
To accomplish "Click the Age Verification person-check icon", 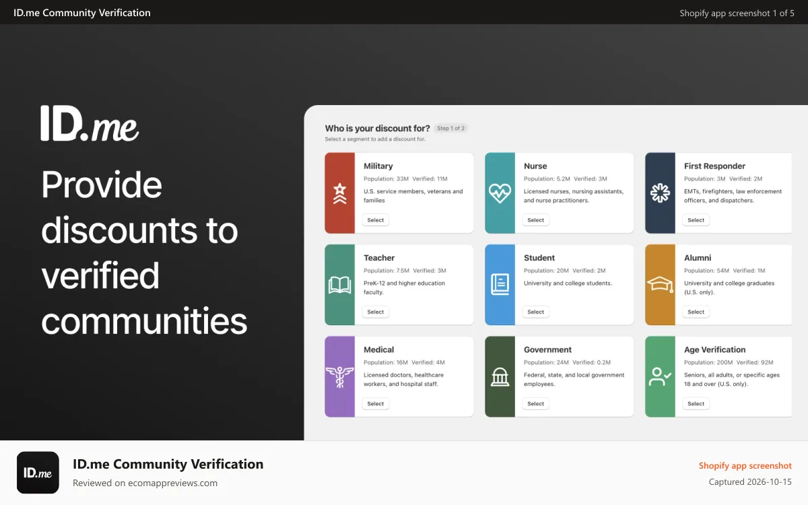I will click(x=660, y=377).
